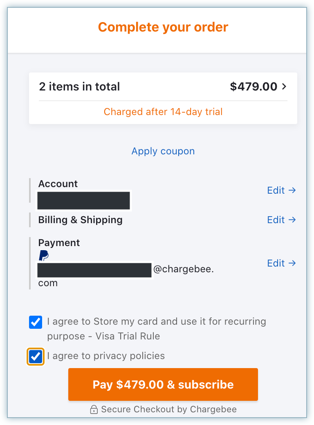This screenshot has width=314, height=425.
Task: Expand order details with the chevron by $479.00
Action: coord(285,87)
